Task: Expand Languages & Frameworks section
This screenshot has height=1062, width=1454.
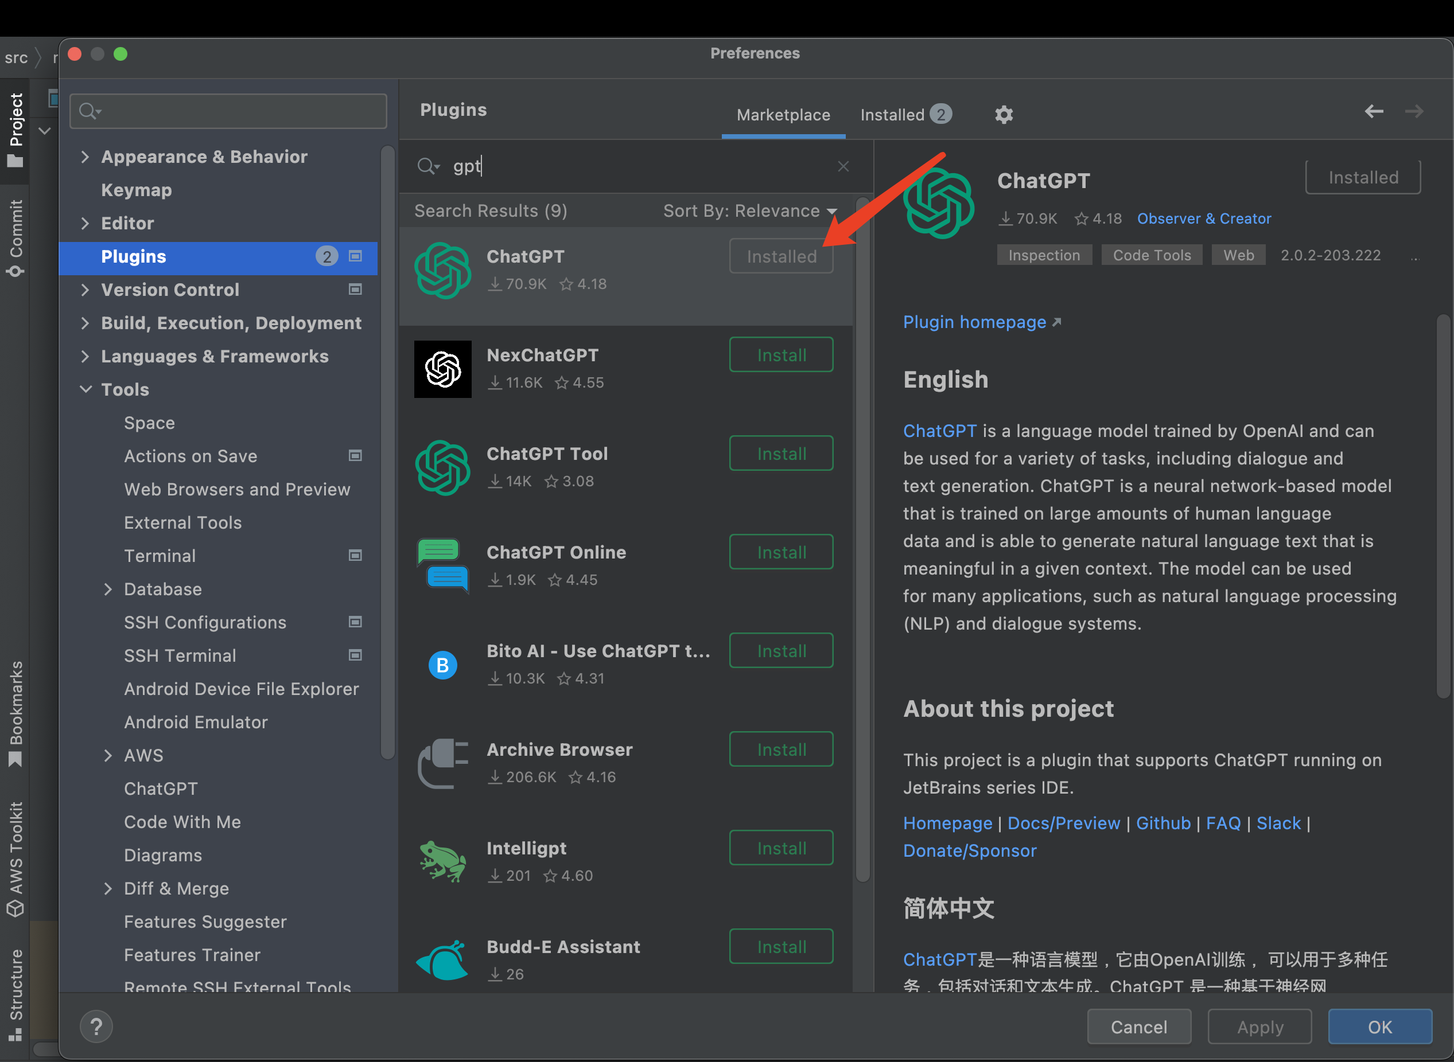Action: [85, 356]
